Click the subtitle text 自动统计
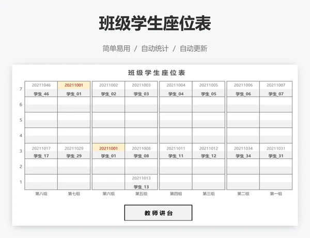 point(155,49)
